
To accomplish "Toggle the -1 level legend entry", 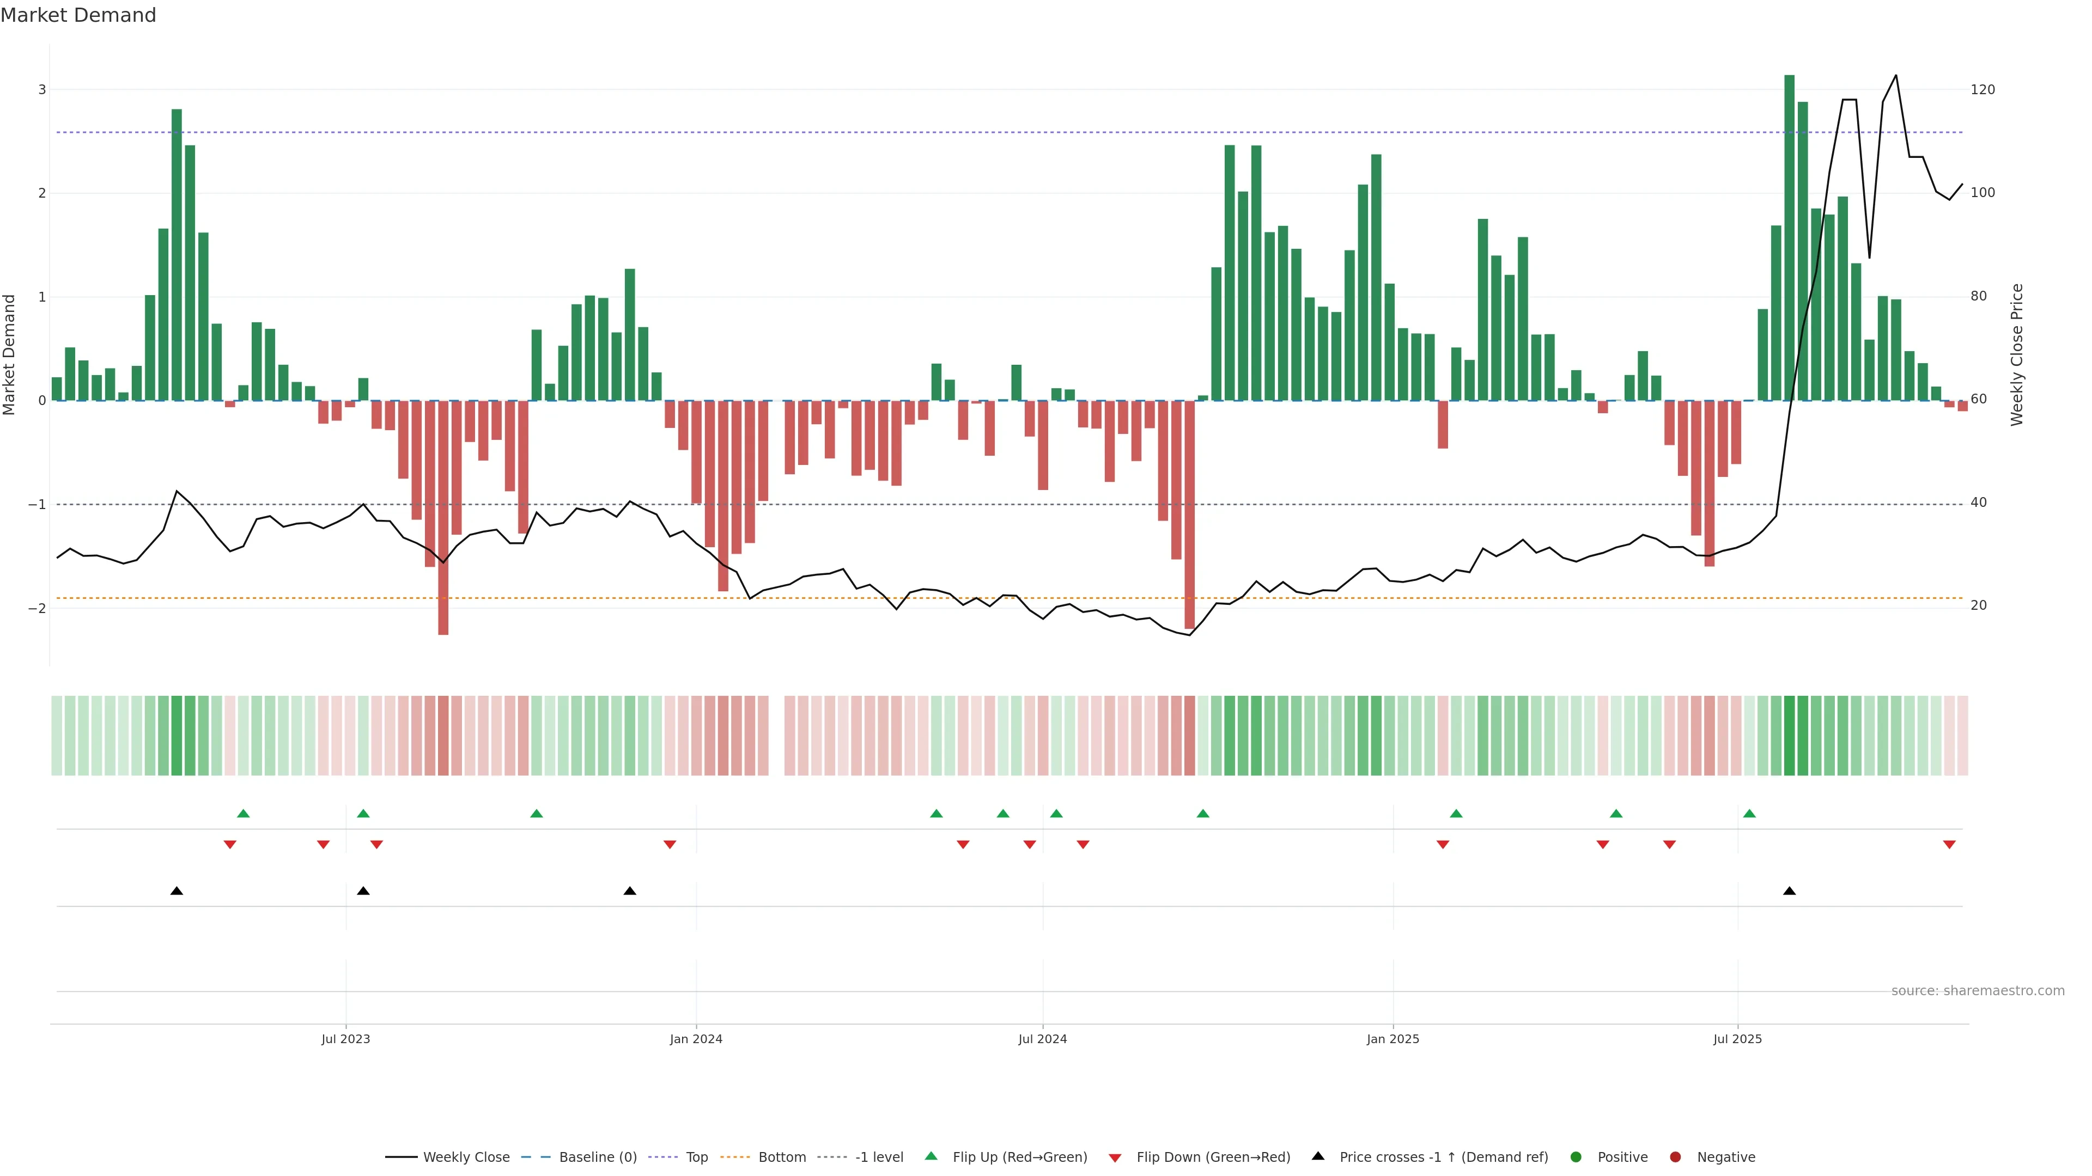I will [x=879, y=1157].
